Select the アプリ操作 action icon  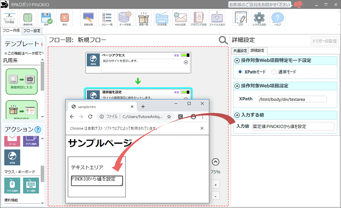click(x=31, y=141)
